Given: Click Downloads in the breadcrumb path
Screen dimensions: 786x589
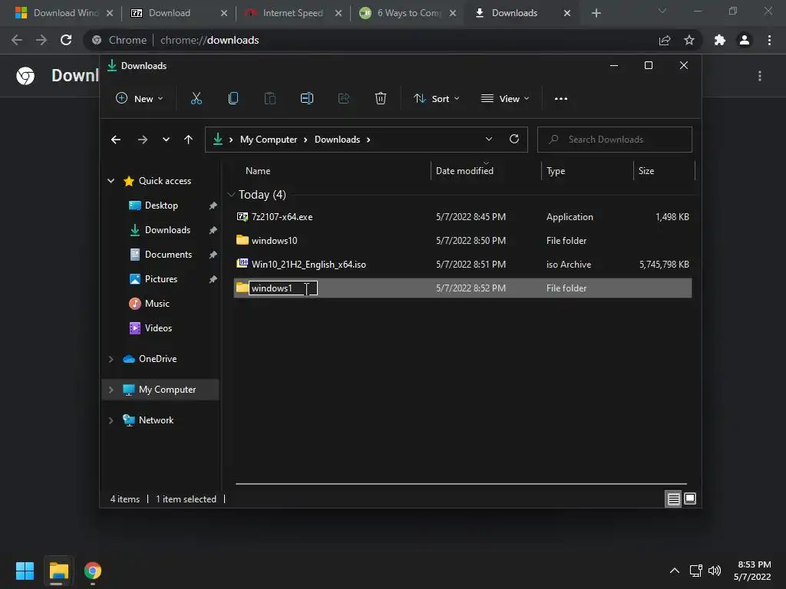Looking at the screenshot, I should coord(338,140).
